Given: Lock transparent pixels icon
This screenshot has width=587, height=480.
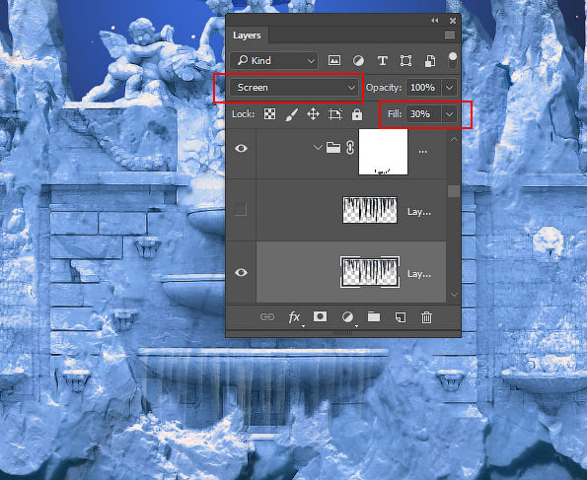Looking at the screenshot, I should [269, 114].
